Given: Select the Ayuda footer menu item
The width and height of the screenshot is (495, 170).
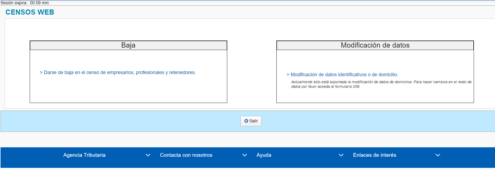Looking at the screenshot, I should pos(264,155).
